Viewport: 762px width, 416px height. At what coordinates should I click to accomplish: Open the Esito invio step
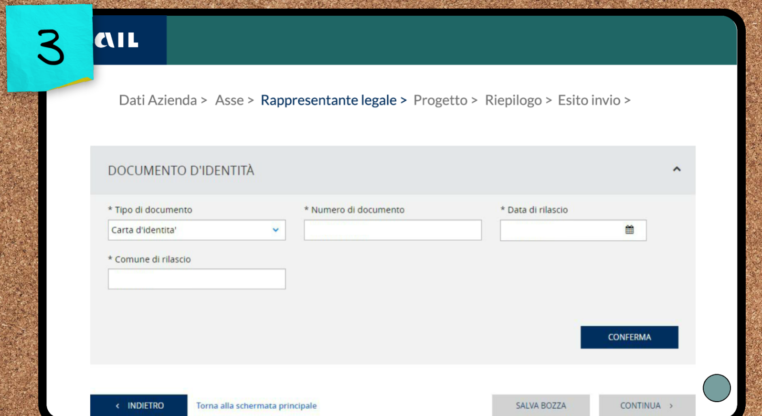point(589,100)
